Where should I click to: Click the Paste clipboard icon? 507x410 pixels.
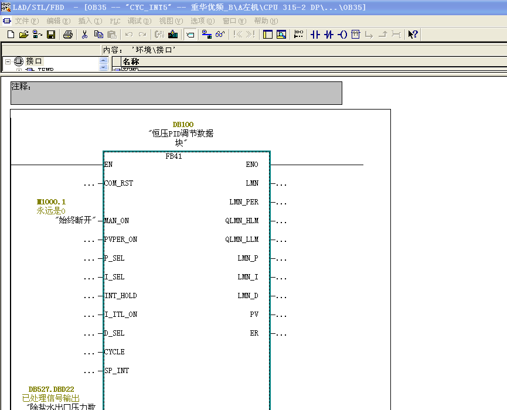tap(111, 34)
